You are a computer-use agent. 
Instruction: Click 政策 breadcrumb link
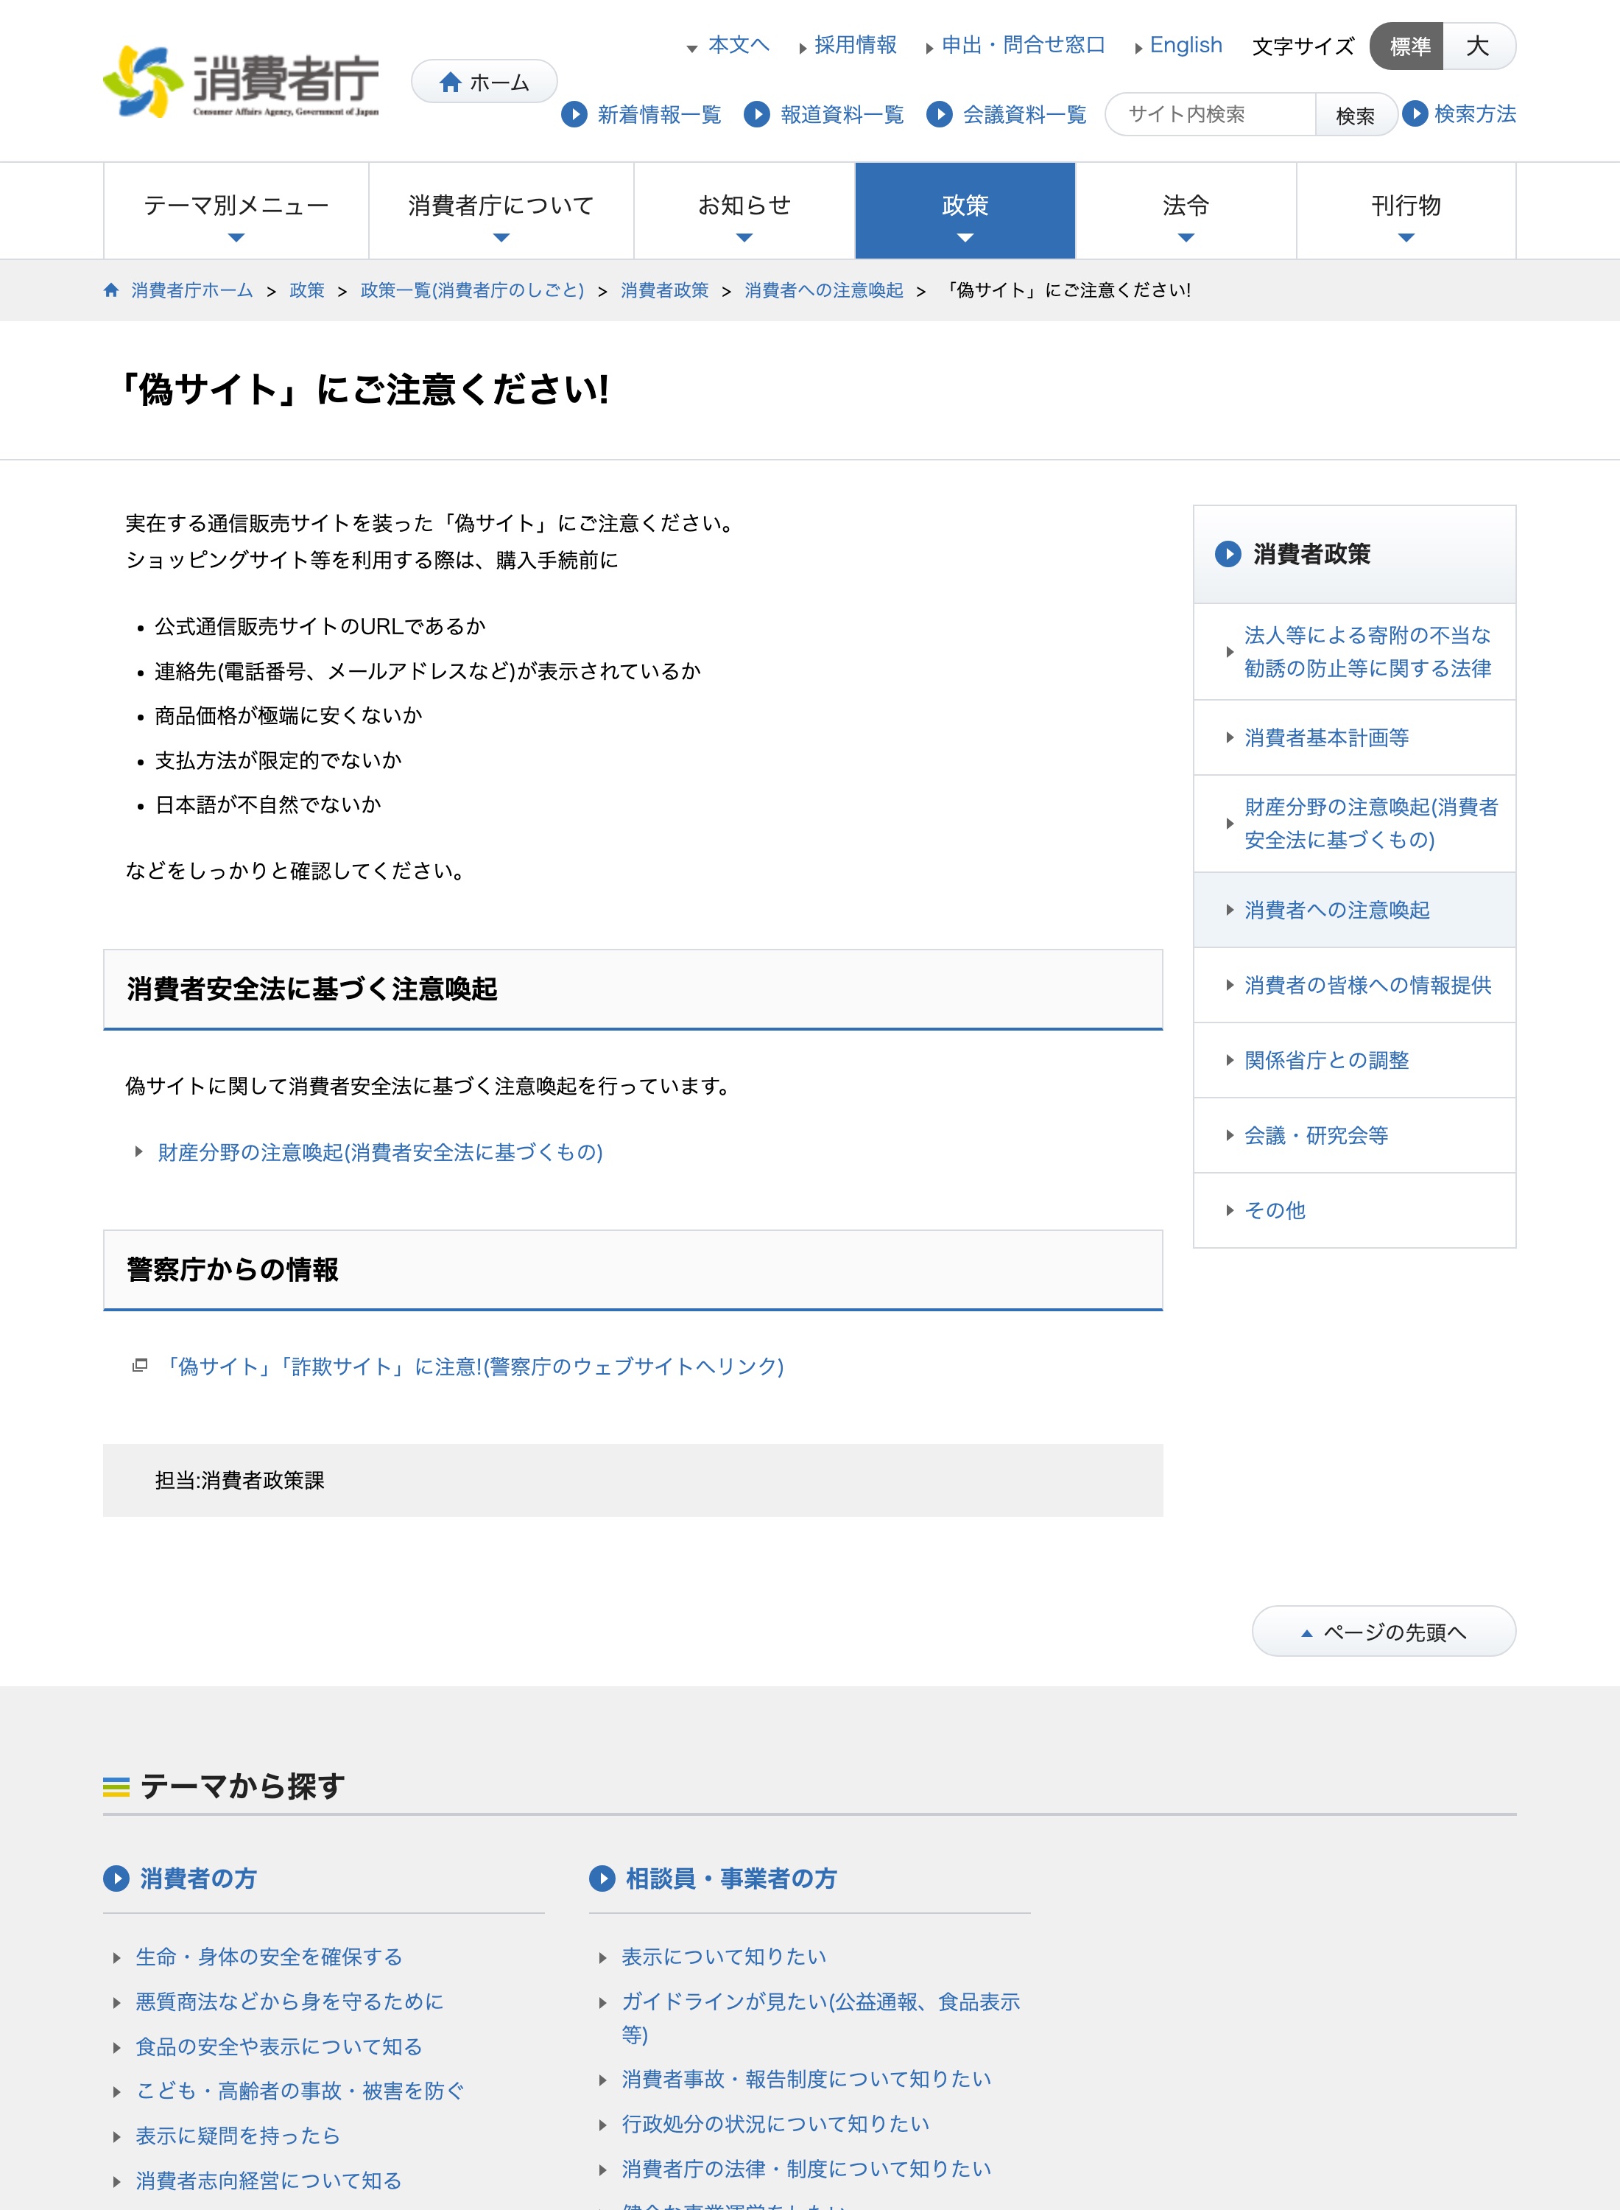(x=307, y=290)
